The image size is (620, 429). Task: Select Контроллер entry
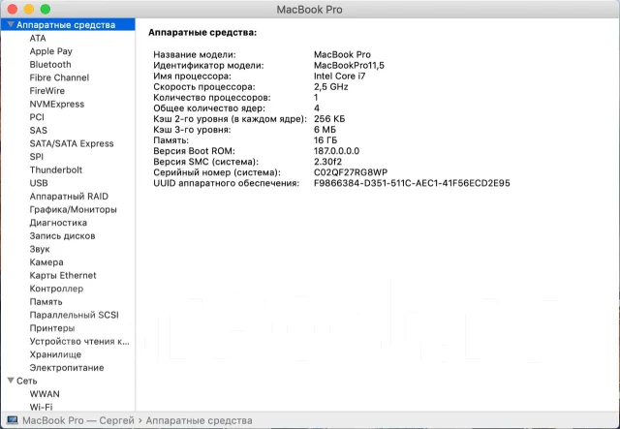coord(56,289)
